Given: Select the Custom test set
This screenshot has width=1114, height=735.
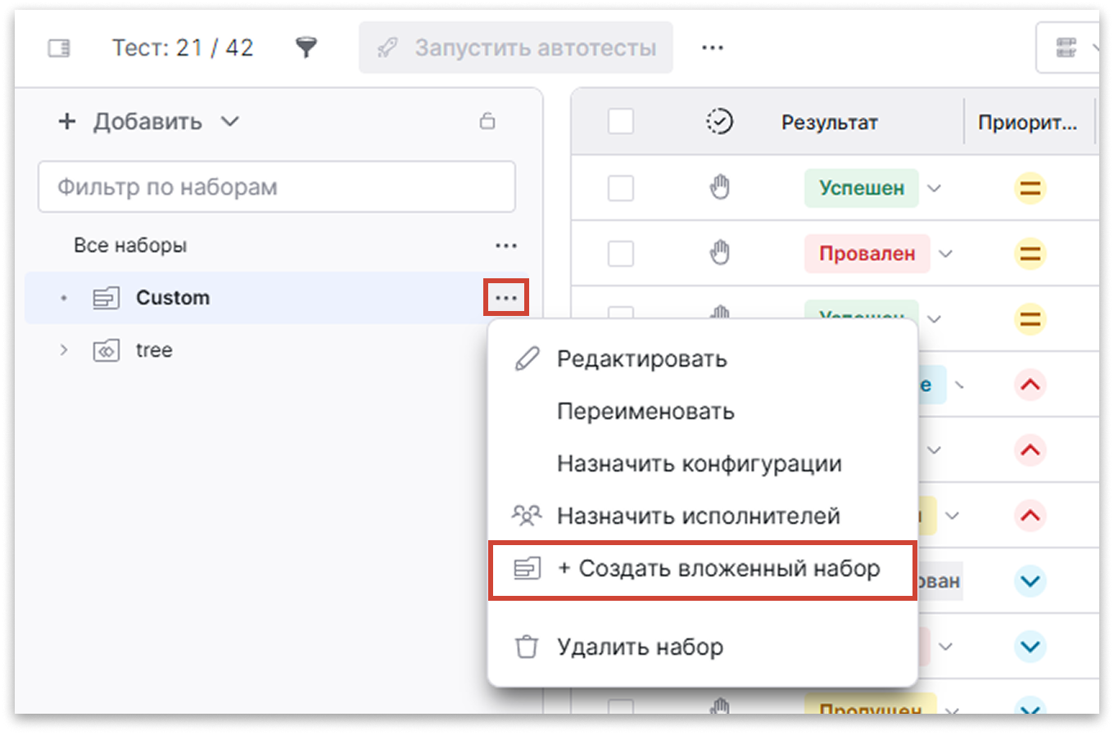Looking at the screenshot, I should [277, 298].
